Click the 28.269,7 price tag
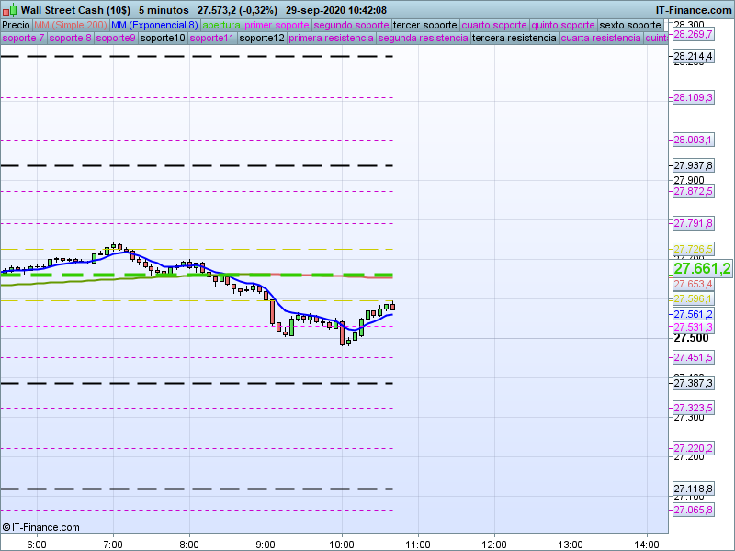 tap(693, 34)
